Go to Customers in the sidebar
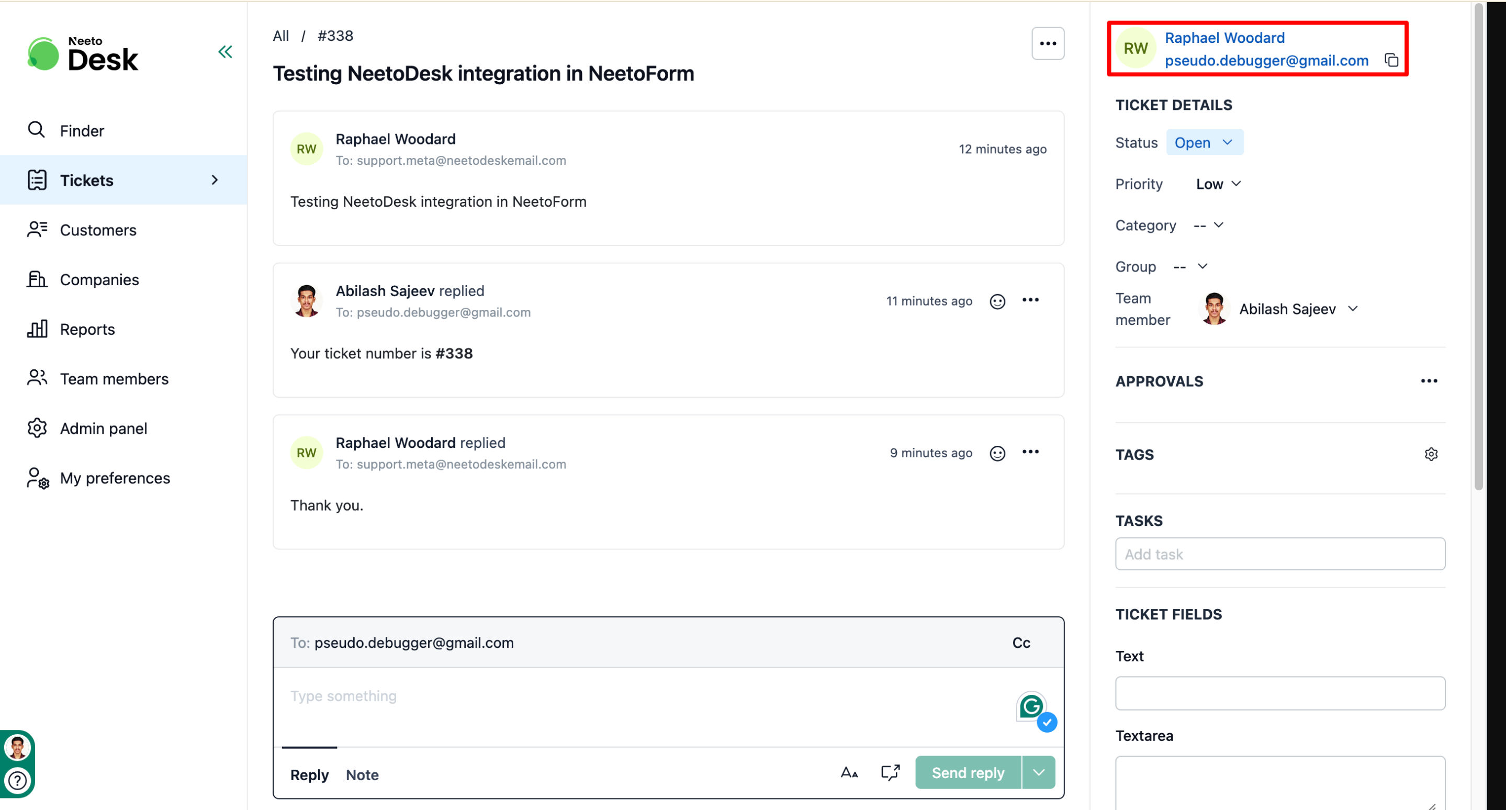 pos(98,230)
